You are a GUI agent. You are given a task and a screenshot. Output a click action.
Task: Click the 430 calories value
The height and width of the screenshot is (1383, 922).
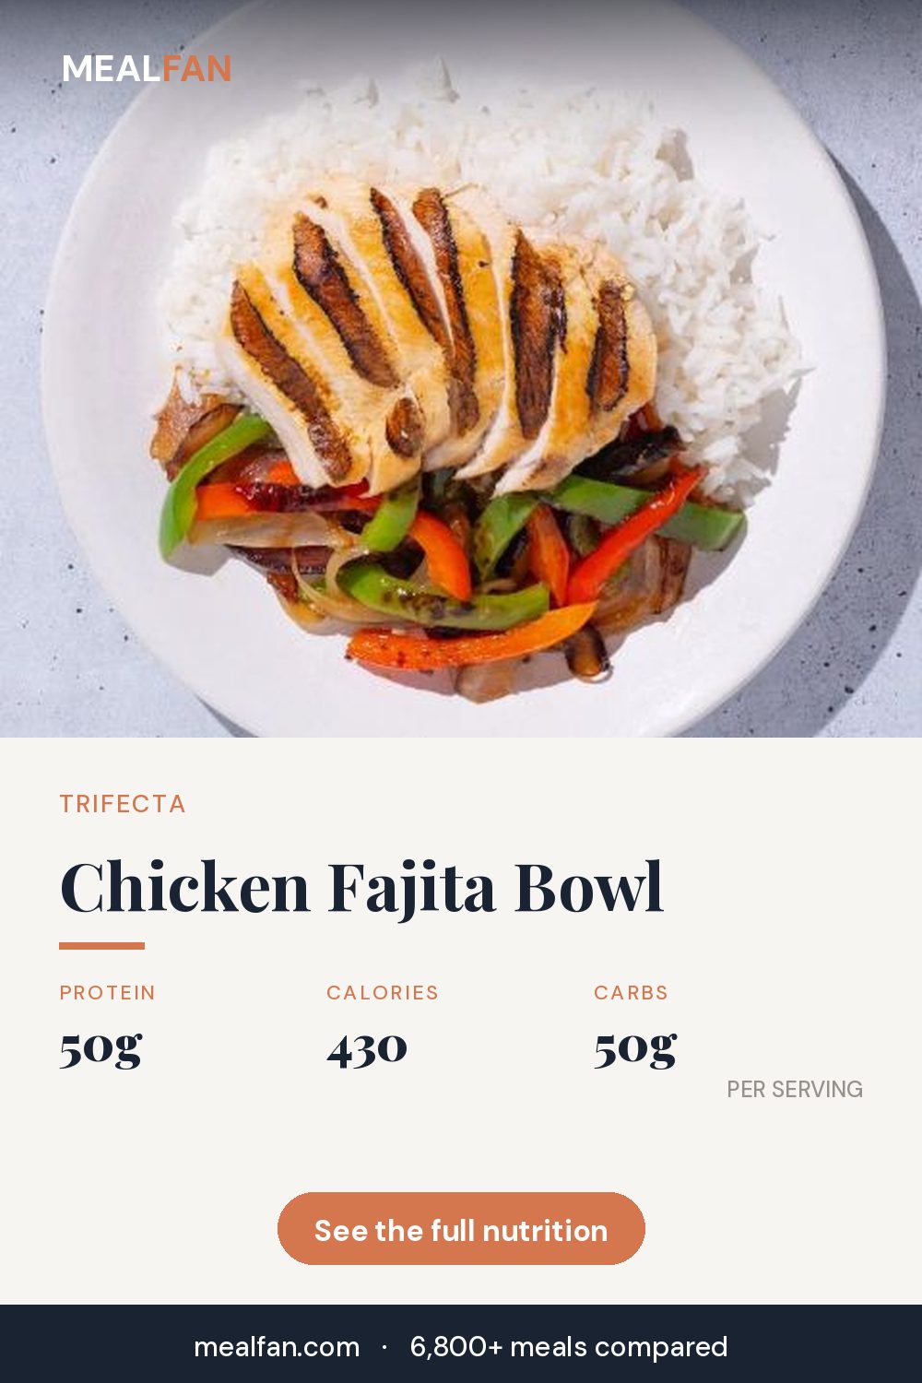tap(367, 1048)
